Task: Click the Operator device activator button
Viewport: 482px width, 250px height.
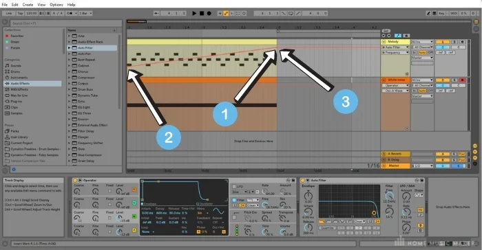Action: 75,181
